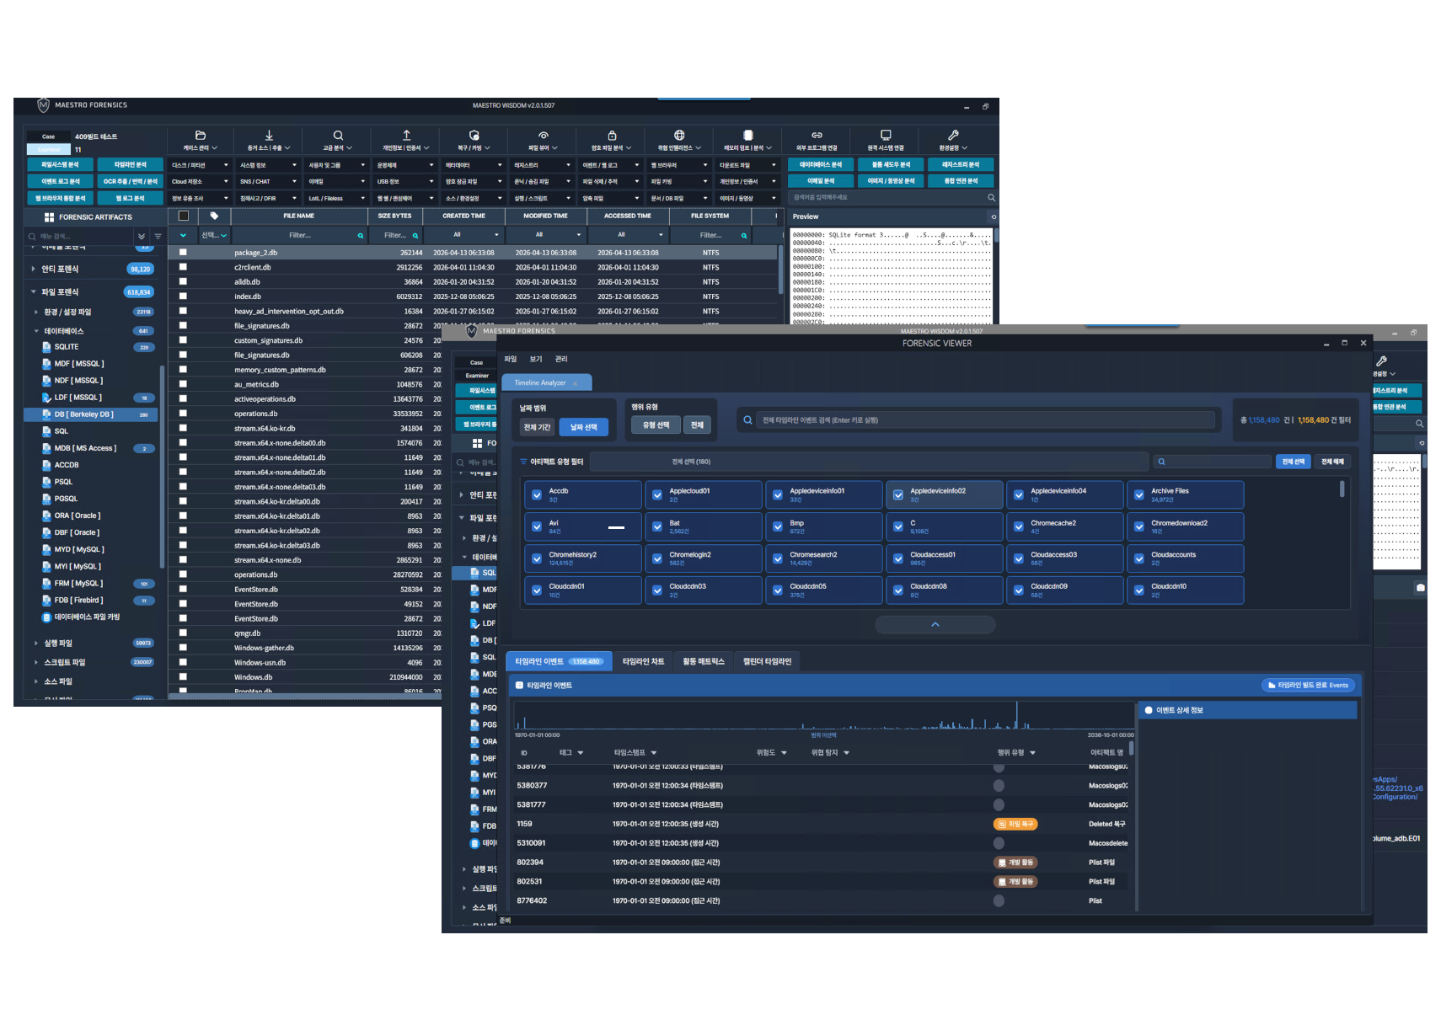1441x1031 pixels.
Task: Click the recovery shield toolbar icon
Action: 474,135
